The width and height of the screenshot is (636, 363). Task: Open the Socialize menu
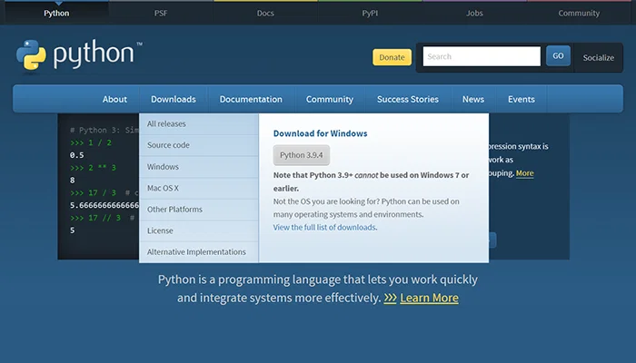pyautogui.click(x=598, y=57)
